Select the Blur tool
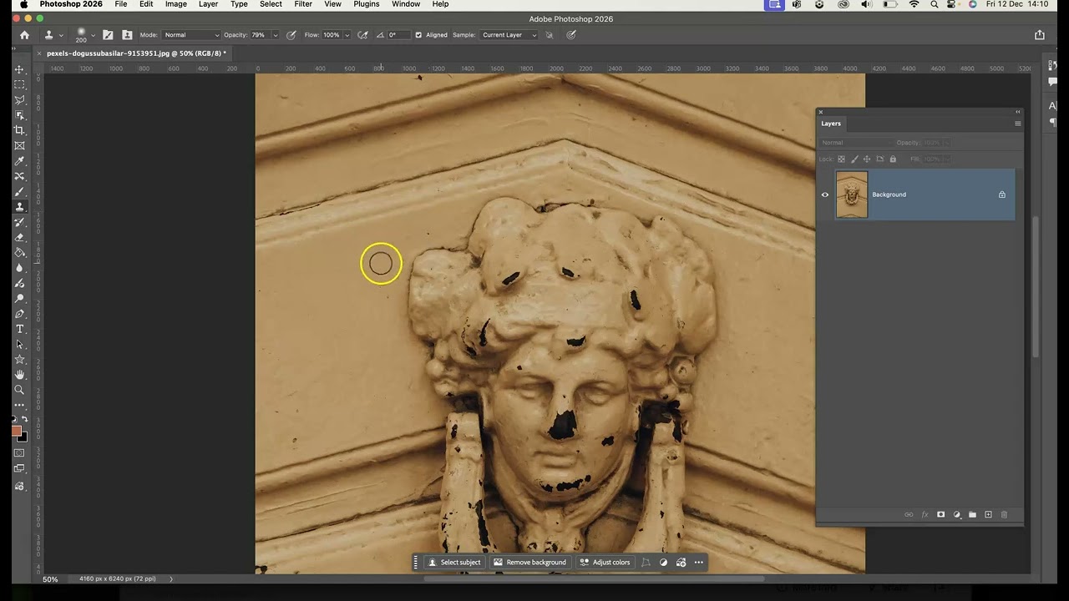 pyautogui.click(x=20, y=268)
